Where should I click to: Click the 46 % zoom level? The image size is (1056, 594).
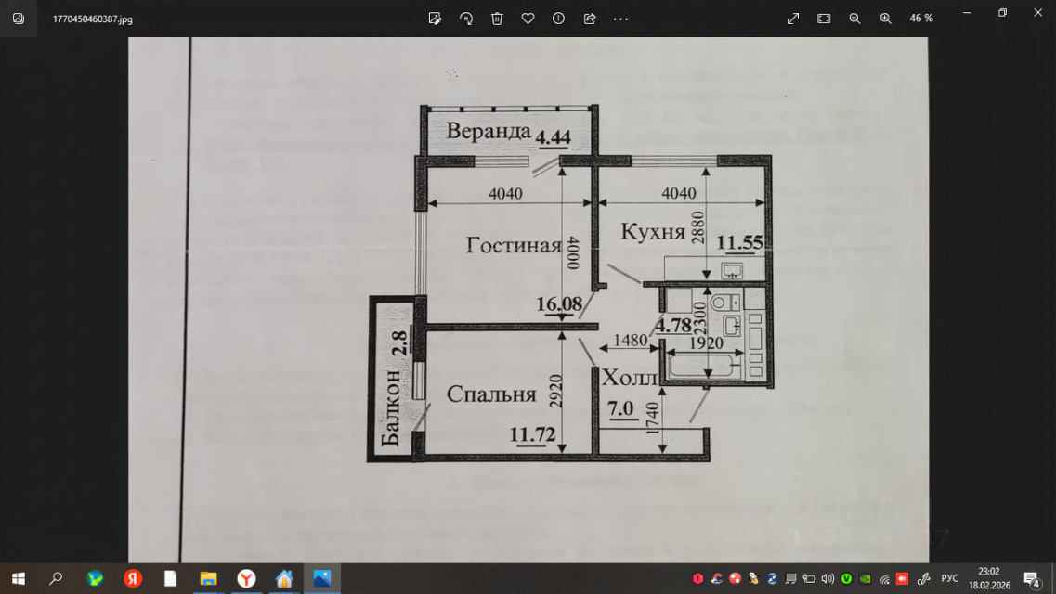point(921,19)
